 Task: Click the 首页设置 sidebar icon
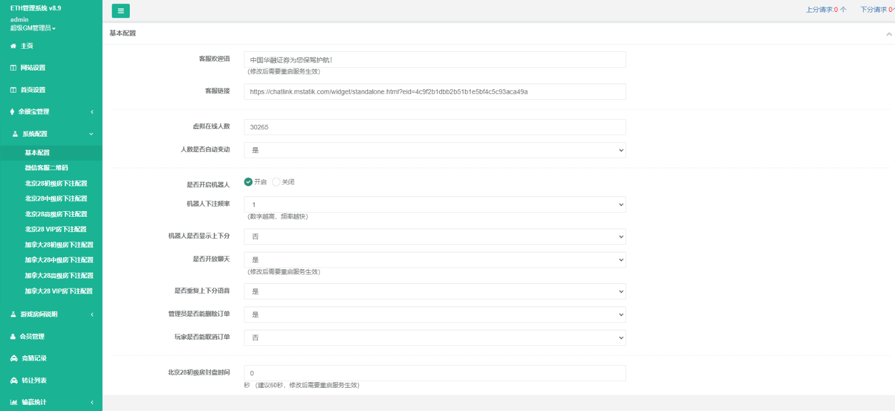(13, 90)
